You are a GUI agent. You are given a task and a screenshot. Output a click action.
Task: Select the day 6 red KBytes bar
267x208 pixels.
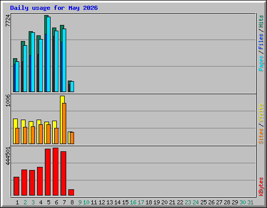55,172
